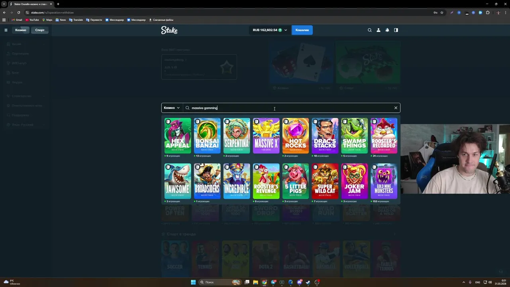510x287 pixels.
Task: Open the Перевести bookmark
Action: pyautogui.click(x=94, y=20)
